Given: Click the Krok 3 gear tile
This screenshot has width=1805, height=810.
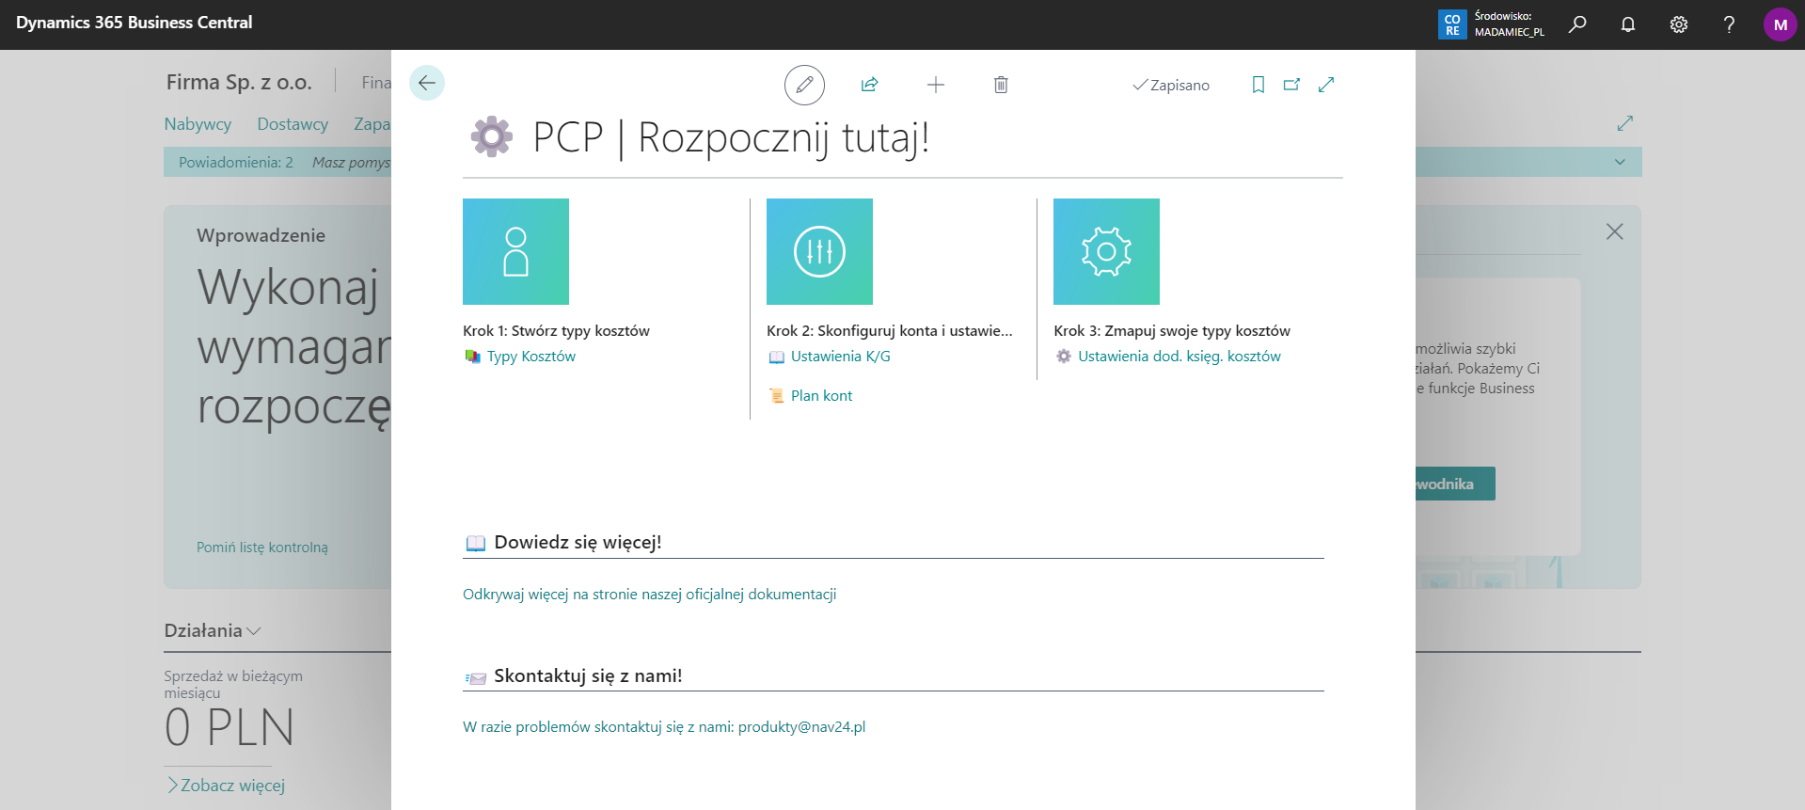Looking at the screenshot, I should click(1106, 251).
